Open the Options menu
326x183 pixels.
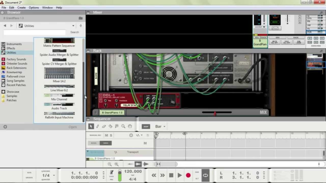point(34,8)
